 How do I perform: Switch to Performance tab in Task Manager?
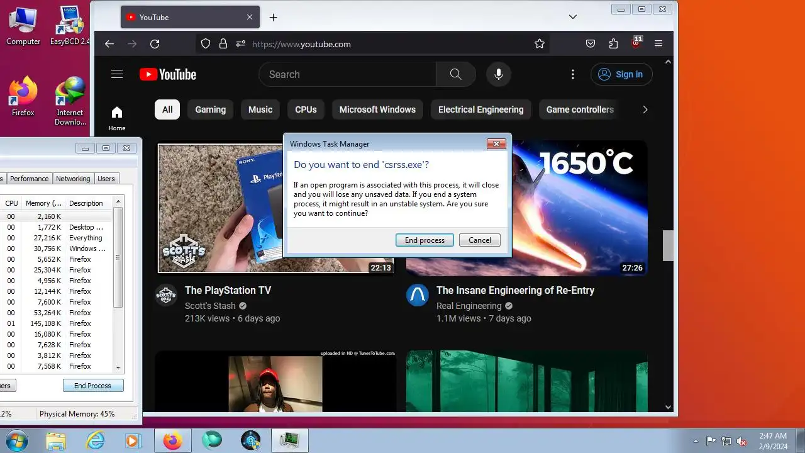[x=29, y=179]
